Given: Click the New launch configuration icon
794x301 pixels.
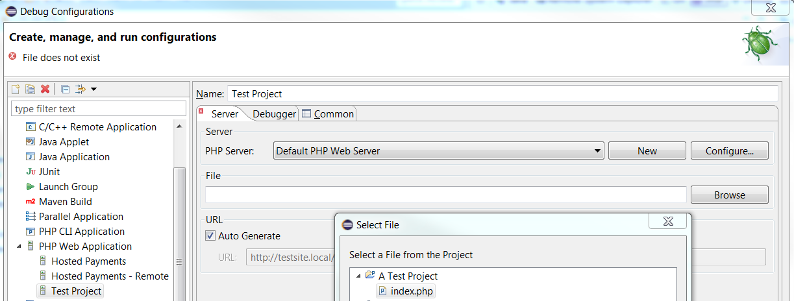Looking at the screenshot, I should click(16, 90).
